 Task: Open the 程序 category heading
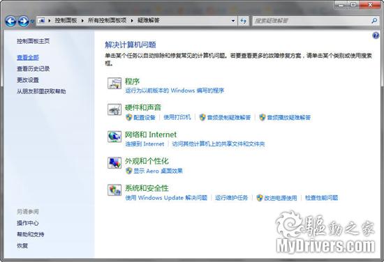[x=132, y=81]
